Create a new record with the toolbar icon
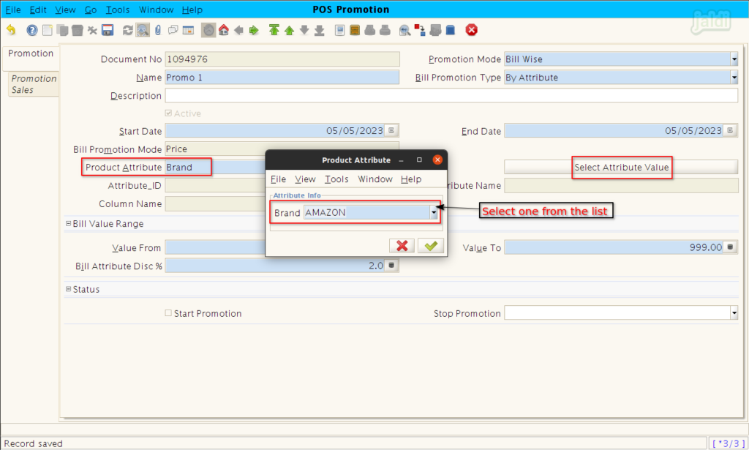 (48, 30)
